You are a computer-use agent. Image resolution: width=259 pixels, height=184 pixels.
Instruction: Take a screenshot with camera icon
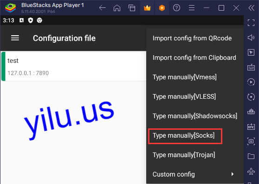coord(251,141)
